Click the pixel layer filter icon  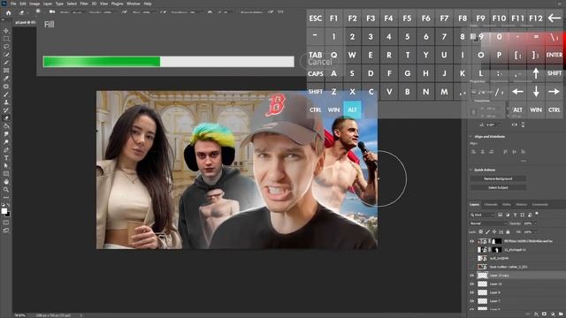coord(501,215)
